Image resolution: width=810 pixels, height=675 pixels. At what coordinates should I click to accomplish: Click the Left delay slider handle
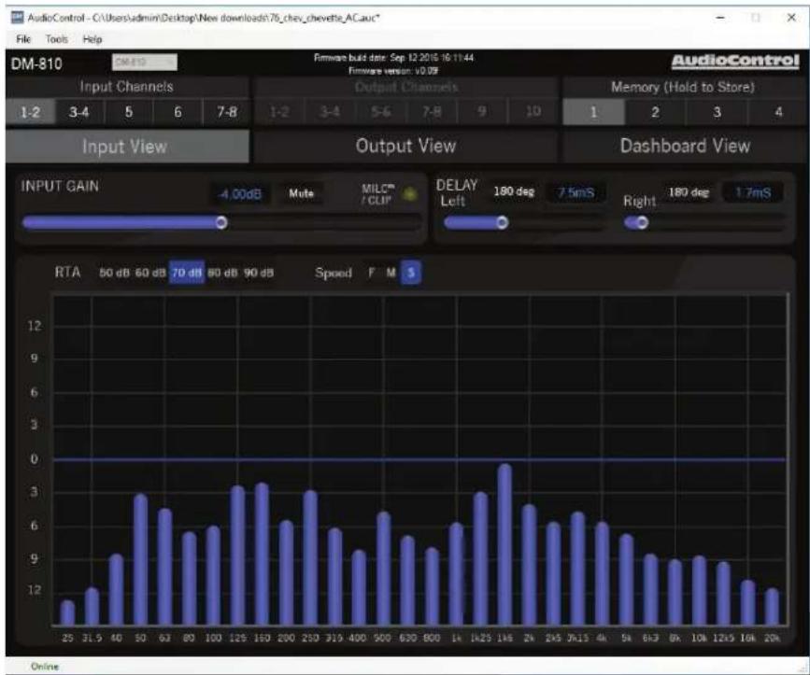coord(502,222)
